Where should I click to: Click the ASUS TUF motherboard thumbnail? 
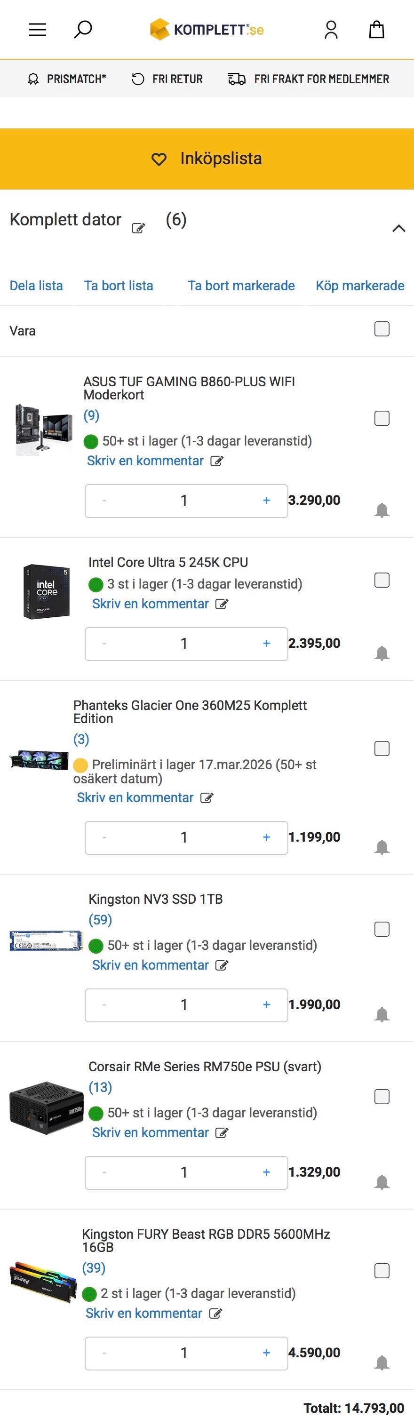(x=44, y=429)
